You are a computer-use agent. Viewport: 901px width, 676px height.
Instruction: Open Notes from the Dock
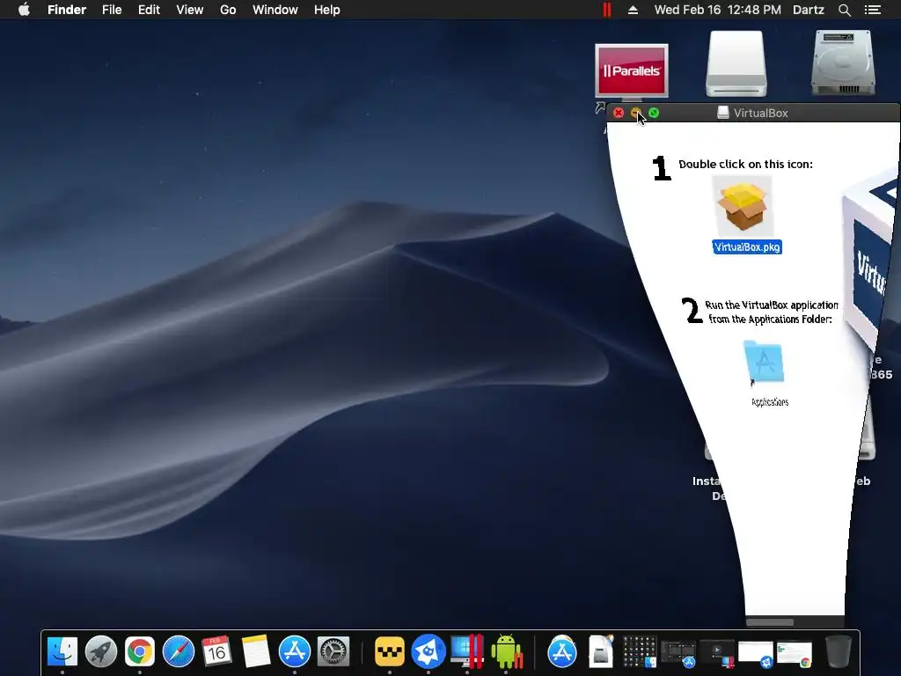pyautogui.click(x=256, y=651)
